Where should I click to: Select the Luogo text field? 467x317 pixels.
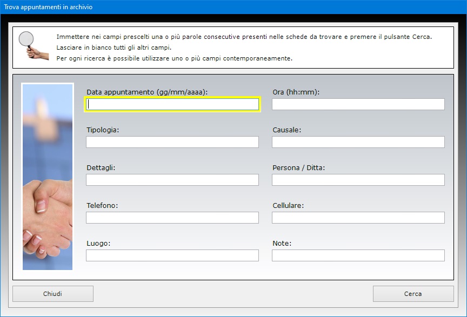point(172,255)
